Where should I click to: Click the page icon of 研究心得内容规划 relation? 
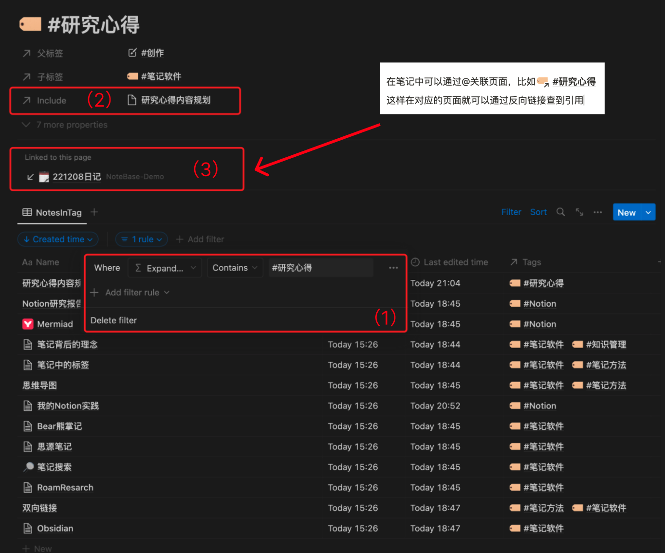(131, 100)
